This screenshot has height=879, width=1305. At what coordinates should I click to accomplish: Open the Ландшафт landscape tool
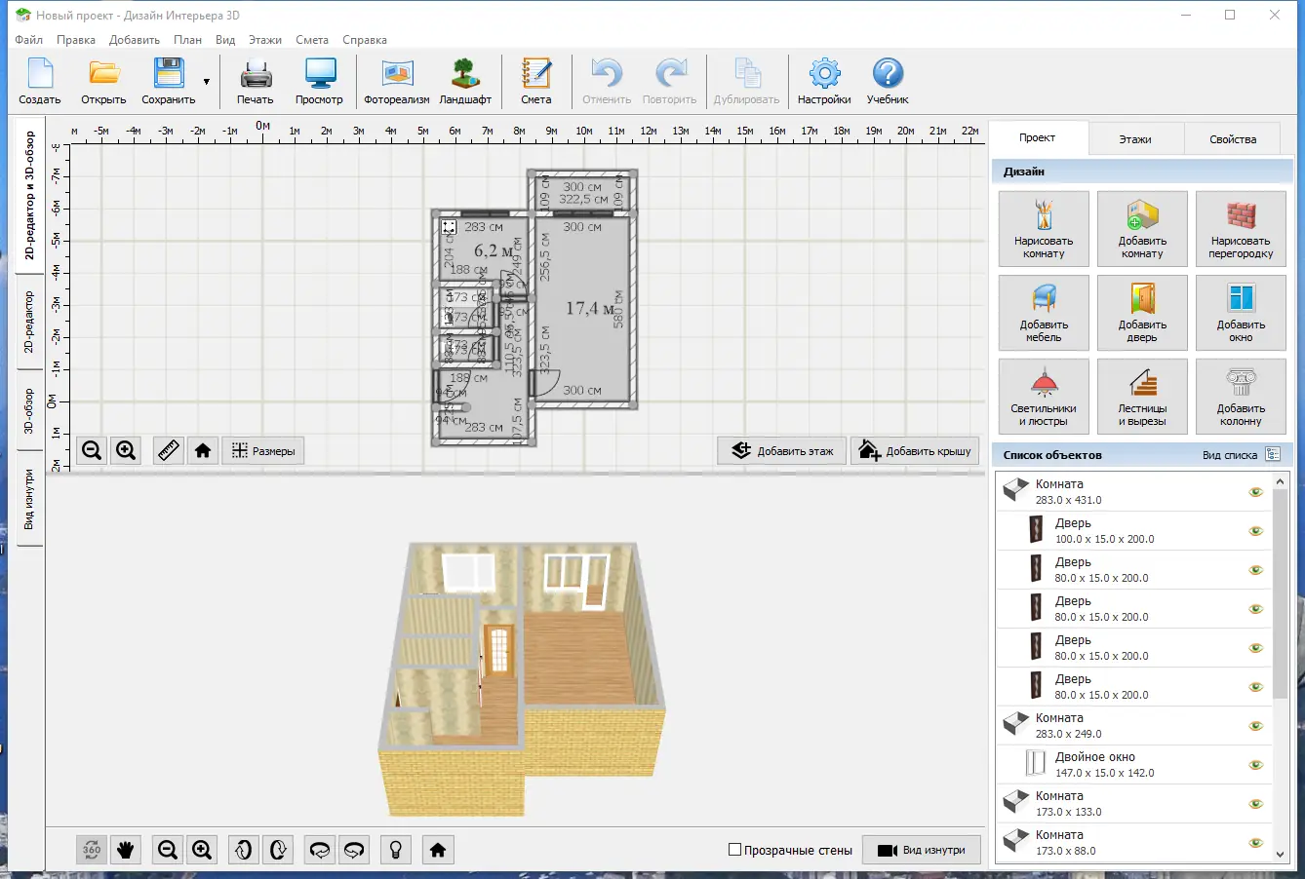[x=465, y=76]
